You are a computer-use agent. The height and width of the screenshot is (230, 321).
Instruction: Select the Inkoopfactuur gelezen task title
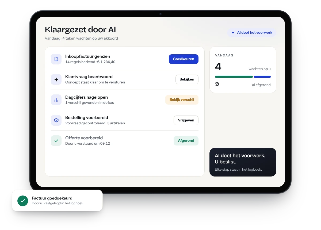tap(88, 56)
